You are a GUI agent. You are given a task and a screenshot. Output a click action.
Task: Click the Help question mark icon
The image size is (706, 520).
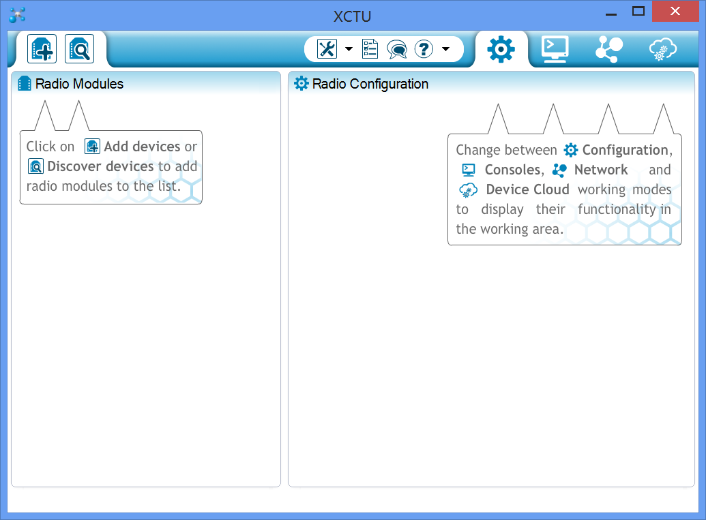pyautogui.click(x=424, y=49)
